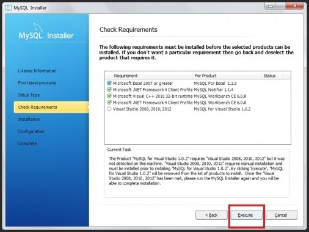This screenshot has height=232, width=309.
Task: Click the Current Task description text
Action: [197, 171]
